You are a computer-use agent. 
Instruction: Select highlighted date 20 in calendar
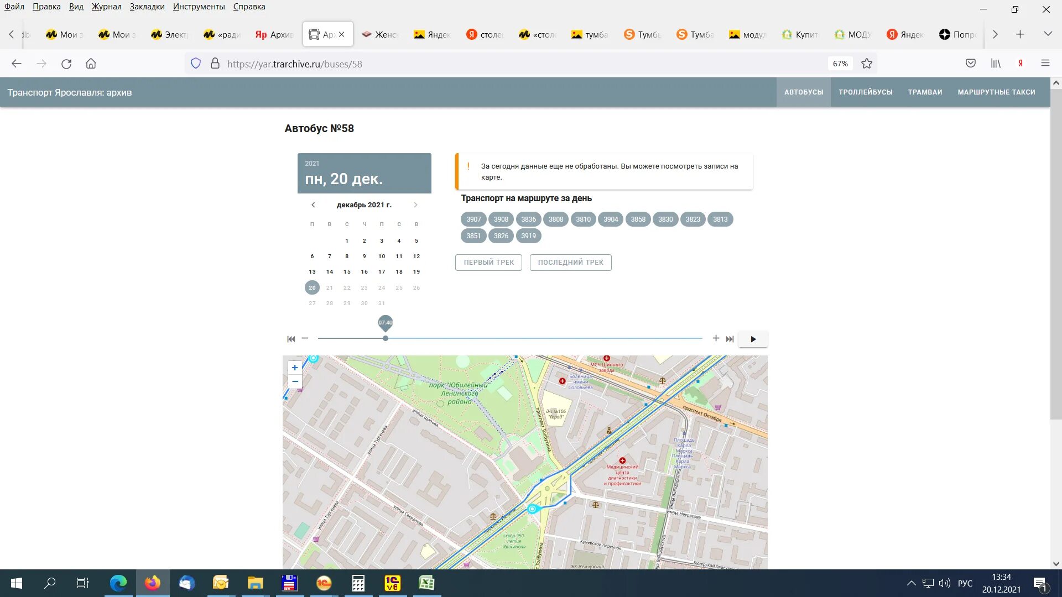(312, 287)
